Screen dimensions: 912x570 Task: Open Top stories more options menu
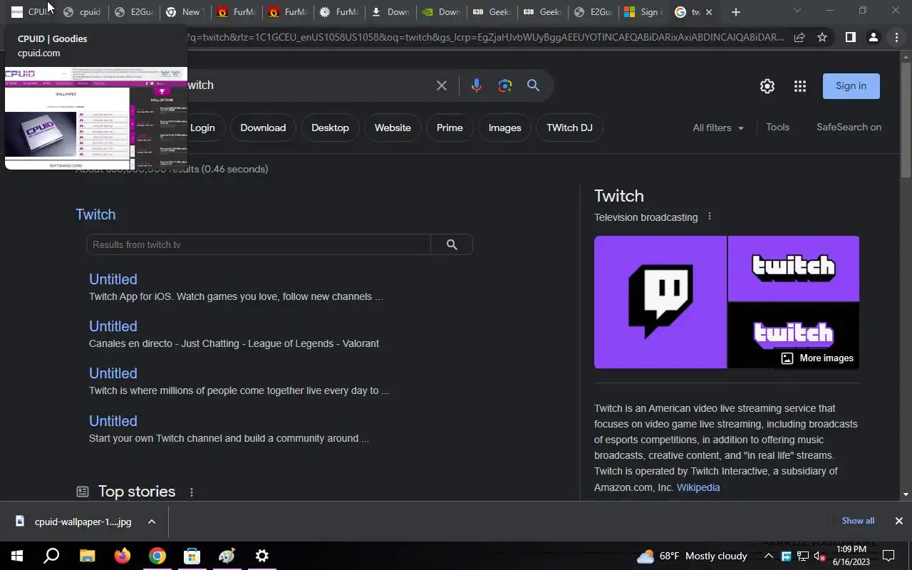point(191,492)
